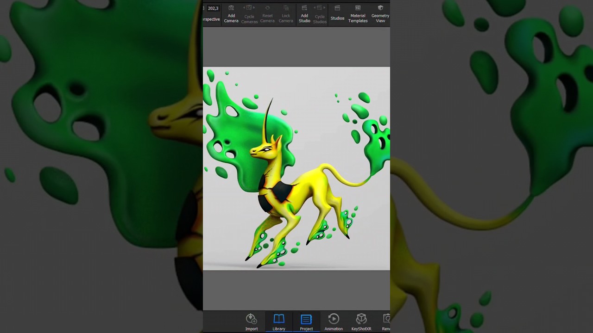Toggle the Project panel
593x333 pixels.
(x=306, y=322)
